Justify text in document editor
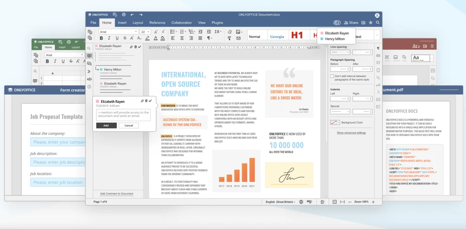The image size is (466, 229). tap(200, 38)
